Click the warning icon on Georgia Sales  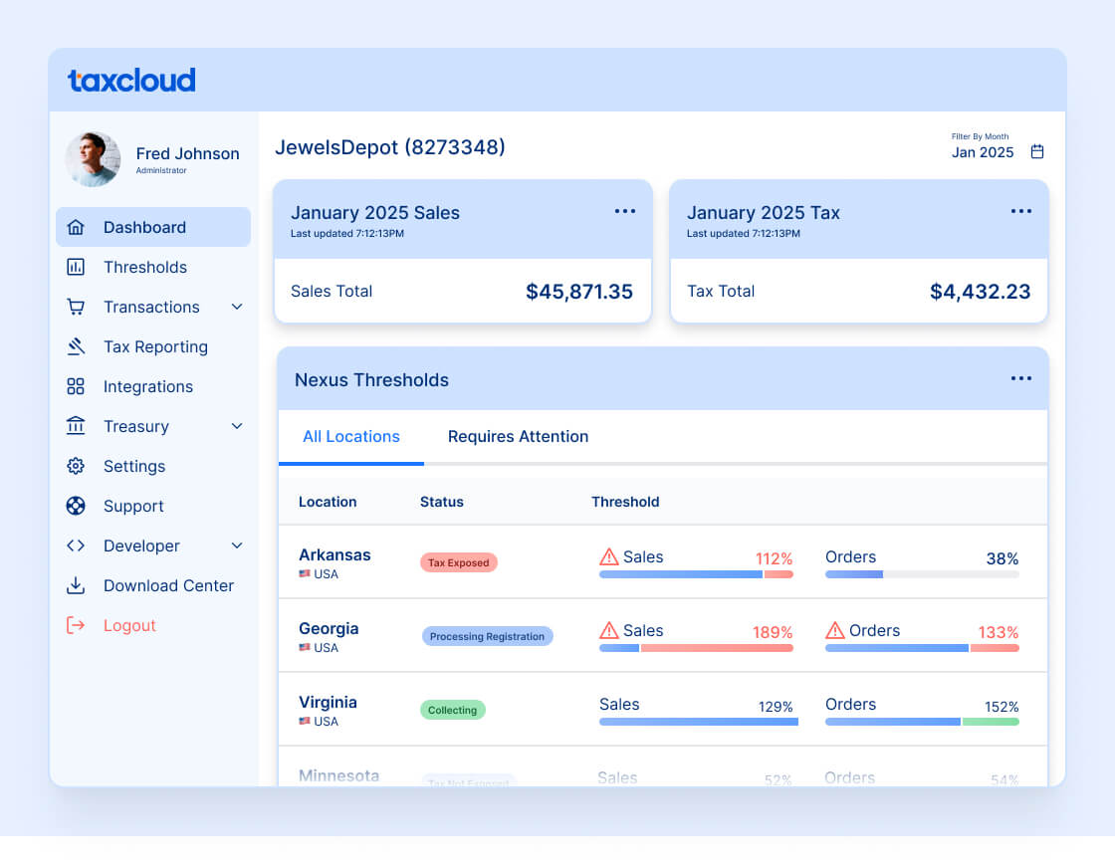608,630
